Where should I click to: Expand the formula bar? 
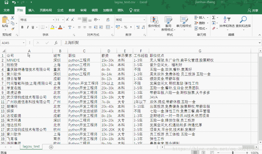(x=260, y=43)
